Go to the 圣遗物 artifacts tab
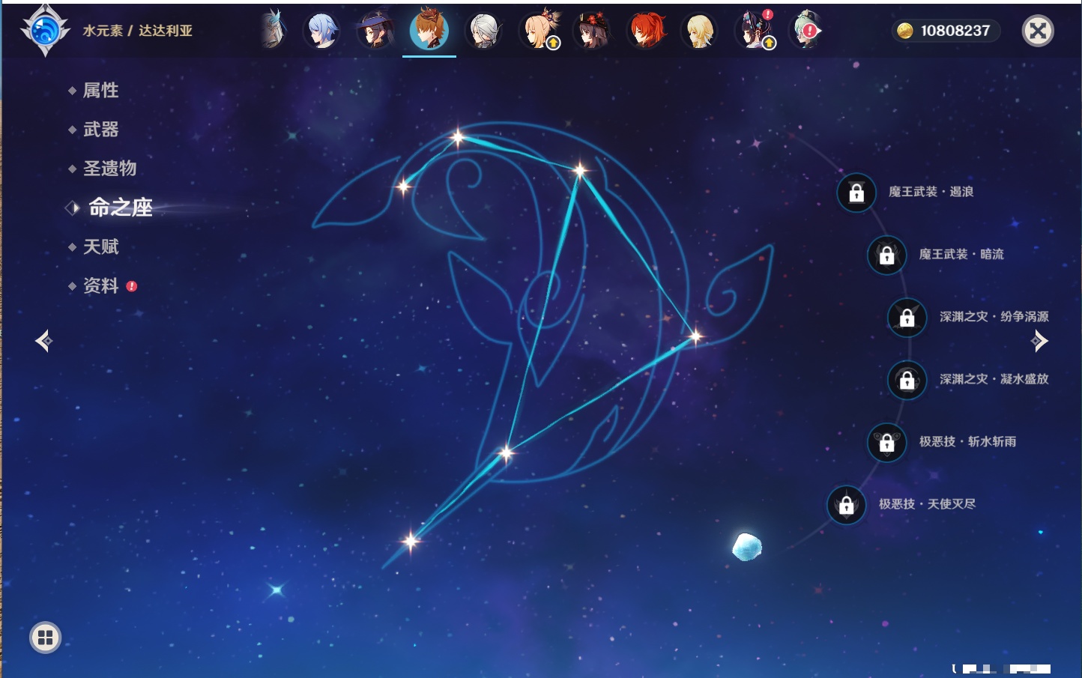 109,169
